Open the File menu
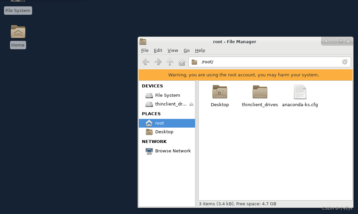Viewport: 358px width, 214px height. (x=145, y=50)
